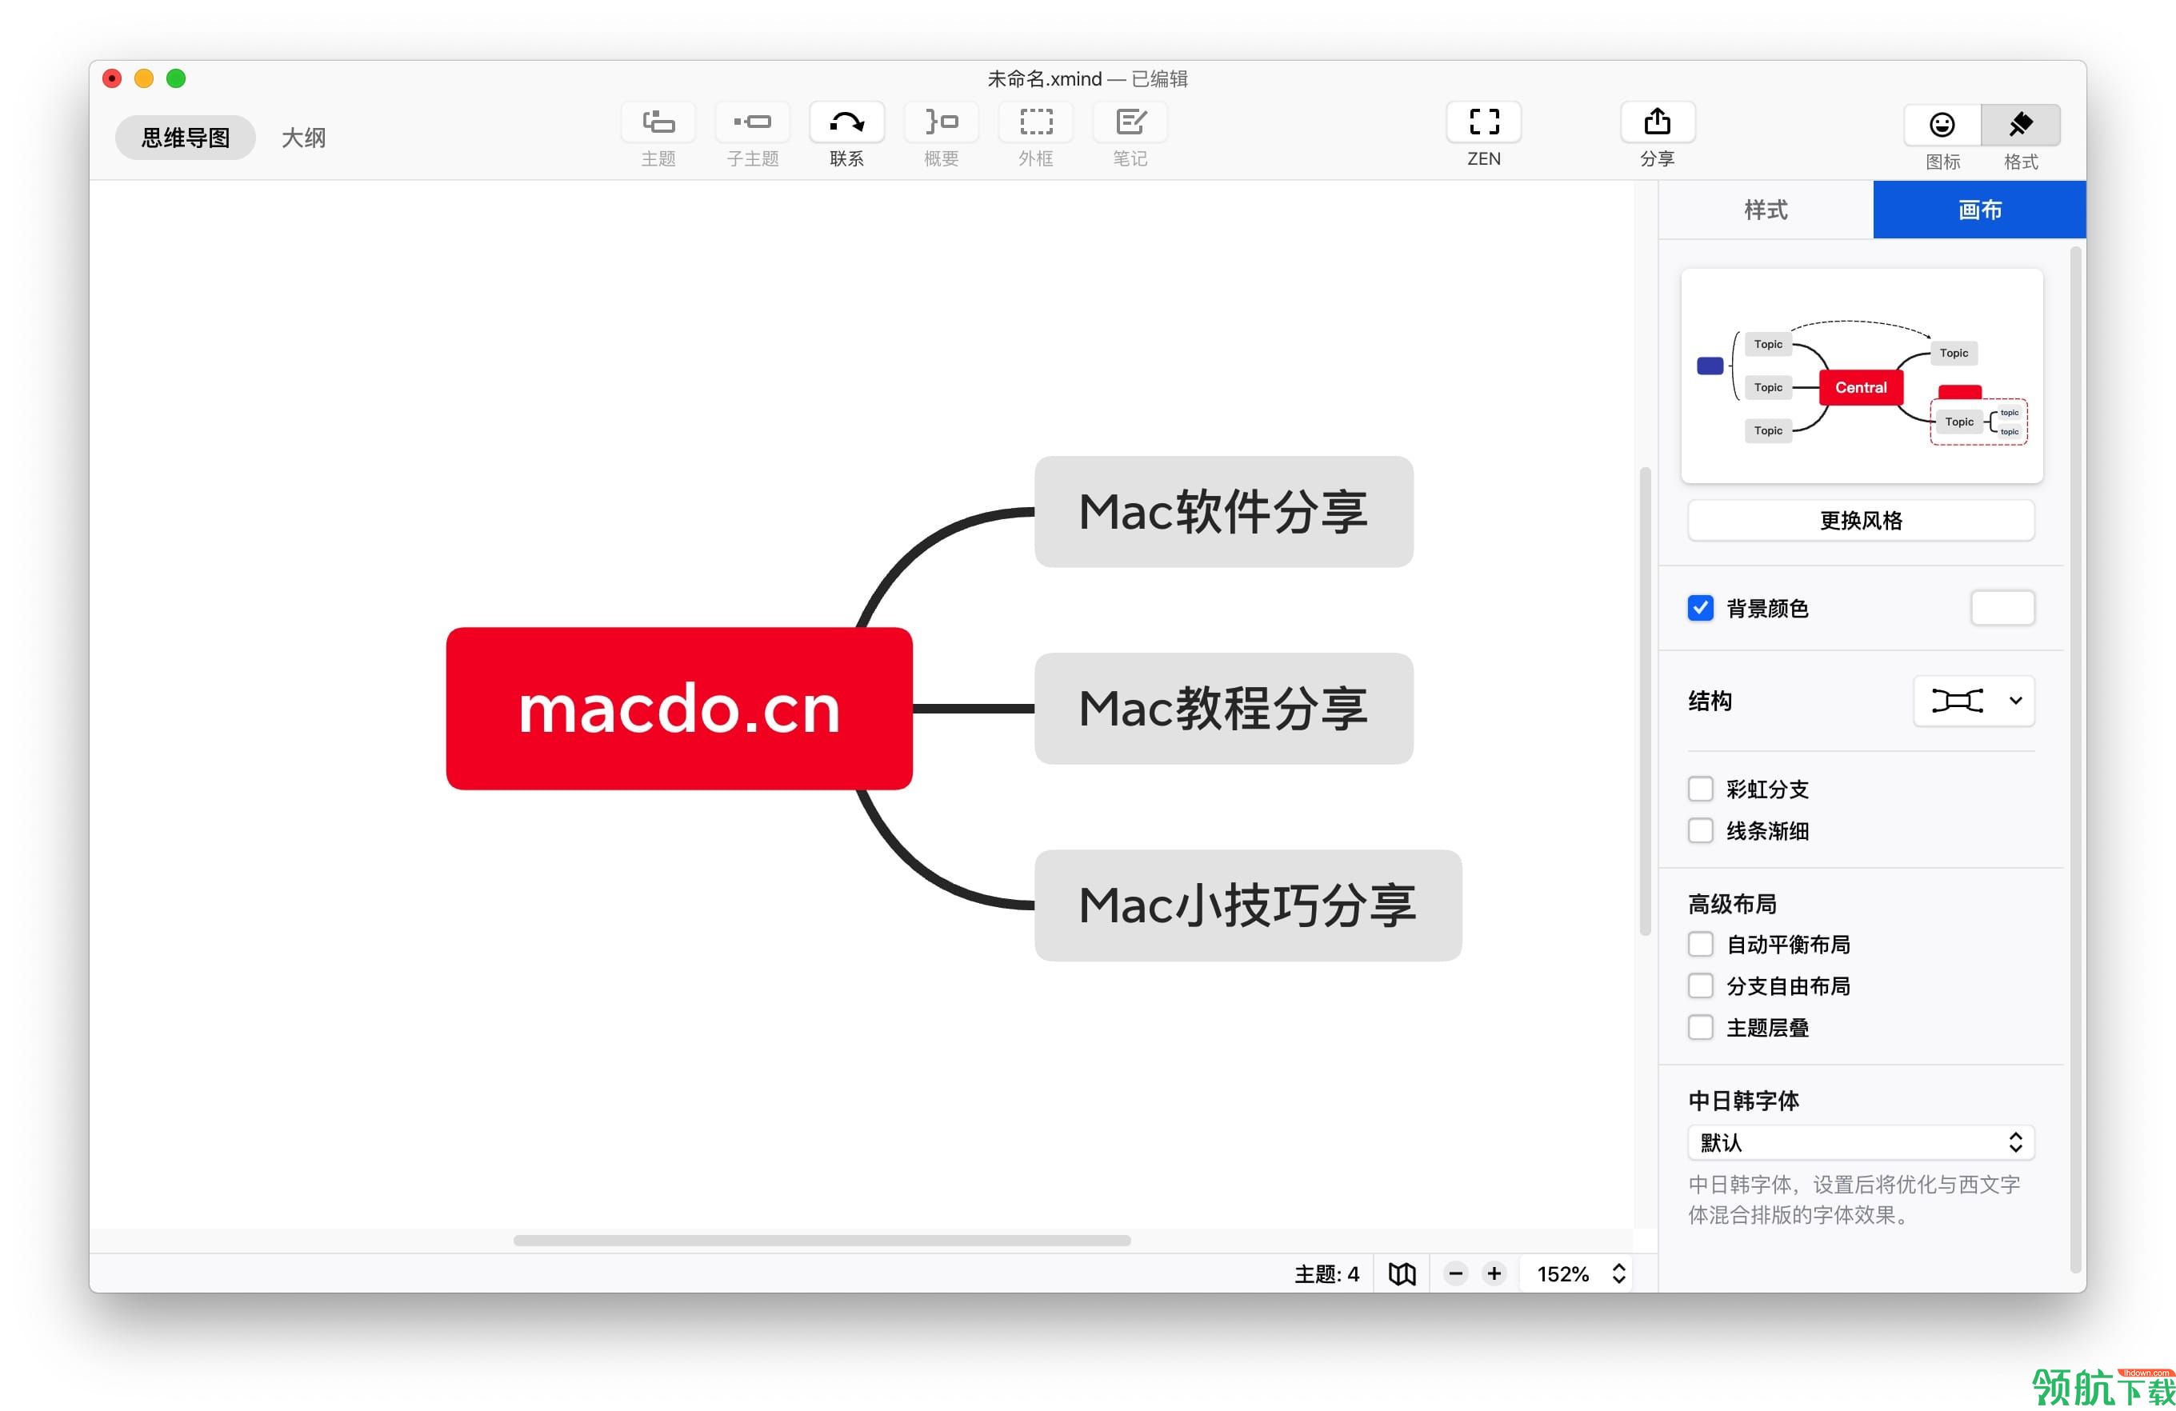Screen dimensions: 2176x1411
Task: Uncheck the 背景颜色 checkbox
Action: 1700,608
